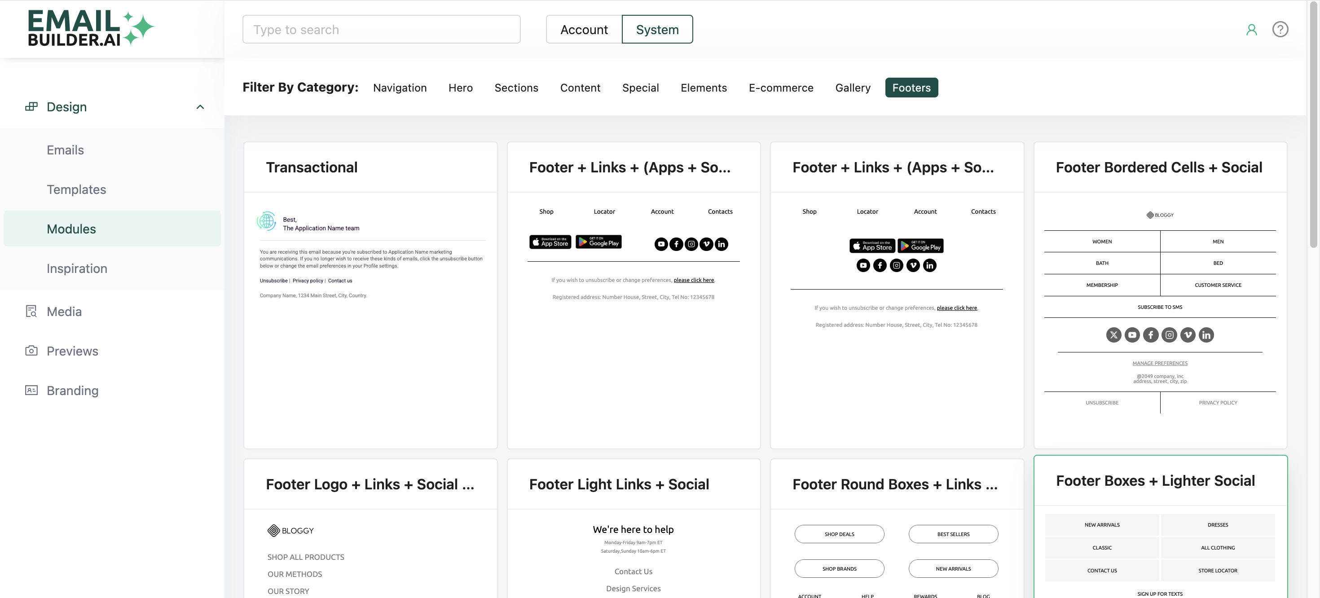The width and height of the screenshot is (1320, 598).
Task: Collapse the Design menu chevron
Action: coord(200,107)
